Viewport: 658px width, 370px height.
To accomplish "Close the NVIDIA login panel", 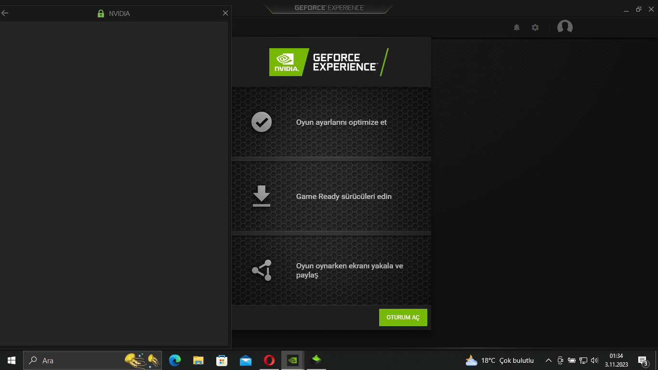I will (225, 13).
